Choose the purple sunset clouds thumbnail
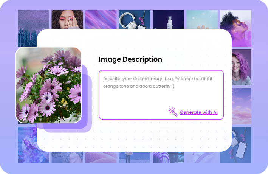The width and height of the screenshot is (268, 174). pos(241,106)
